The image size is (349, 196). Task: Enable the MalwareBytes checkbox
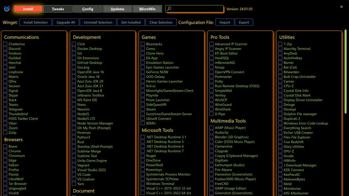coord(280,179)
